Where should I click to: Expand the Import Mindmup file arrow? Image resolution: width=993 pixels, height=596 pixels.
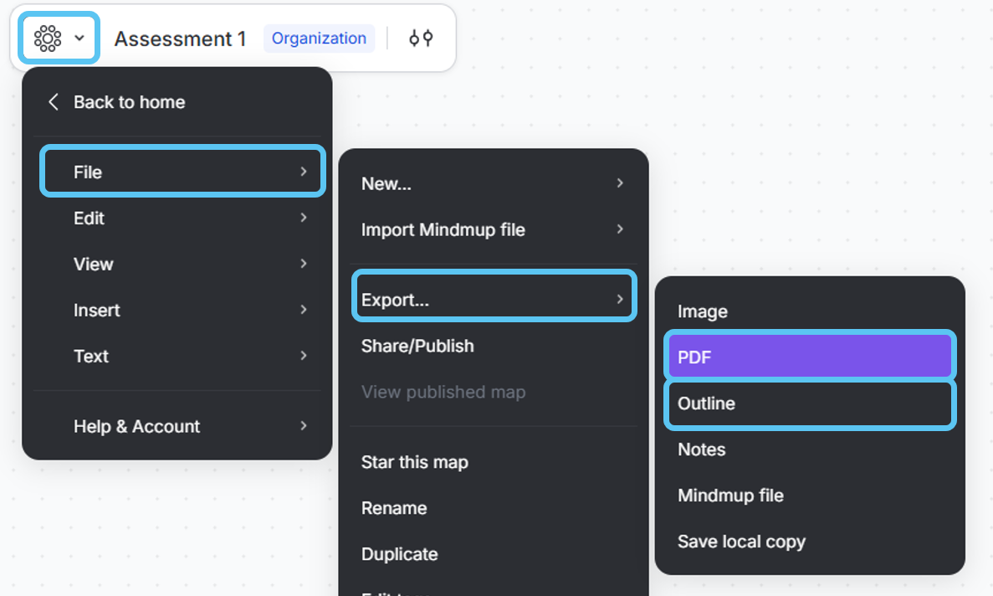pyautogui.click(x=620, y=229)
